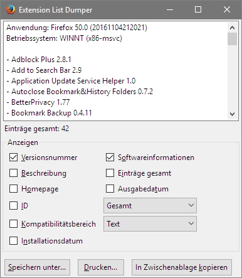Open the Text format dropdown
Viewport: 242px width, 278px height.
click(150, 224)
